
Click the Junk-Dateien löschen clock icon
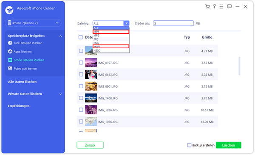pyautogui.click(x=10, y=43)
